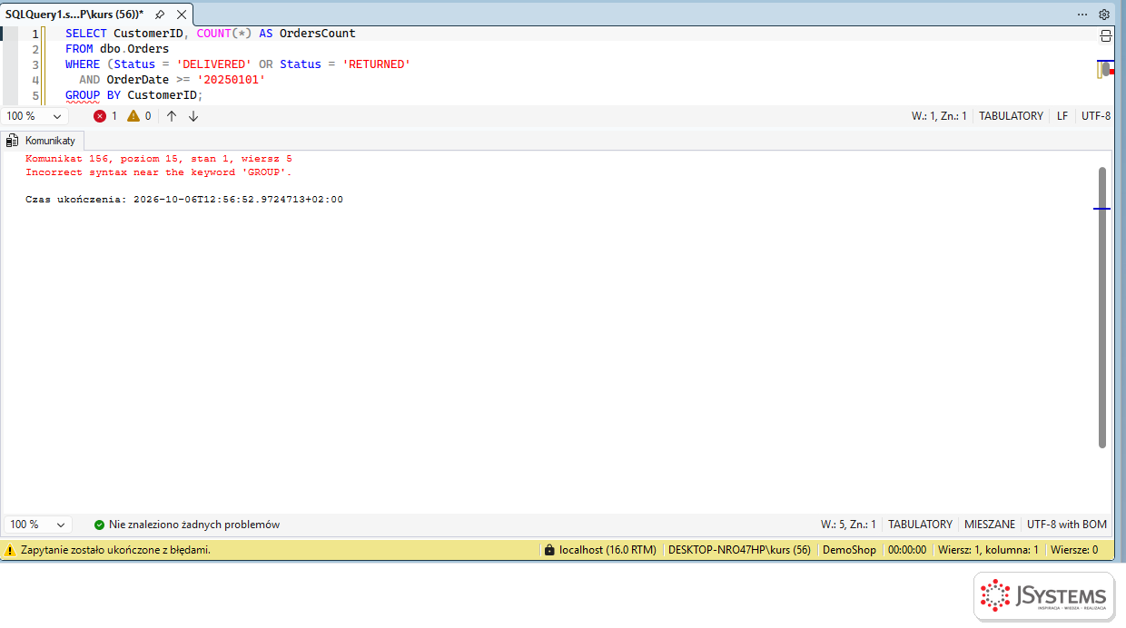Switch to the Komunikaty tab
1126x628 pixels.
click(x=43, y=141)
